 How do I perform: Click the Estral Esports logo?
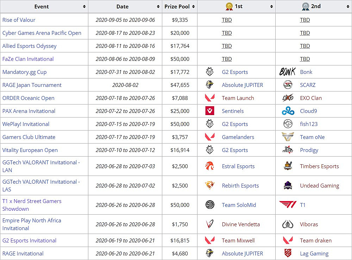tap(210, 166)
